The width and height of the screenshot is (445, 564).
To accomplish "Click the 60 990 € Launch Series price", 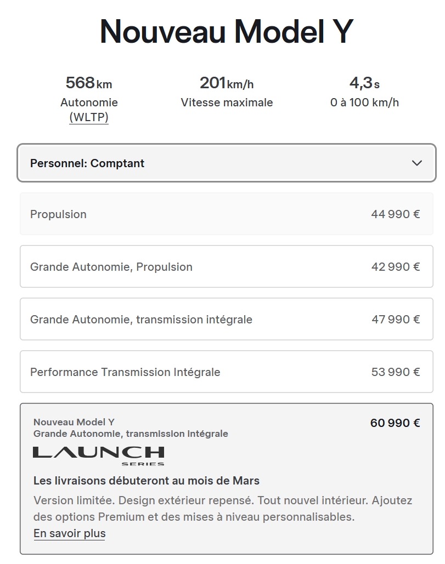I will pyautogui.click(x=395, y=423).
